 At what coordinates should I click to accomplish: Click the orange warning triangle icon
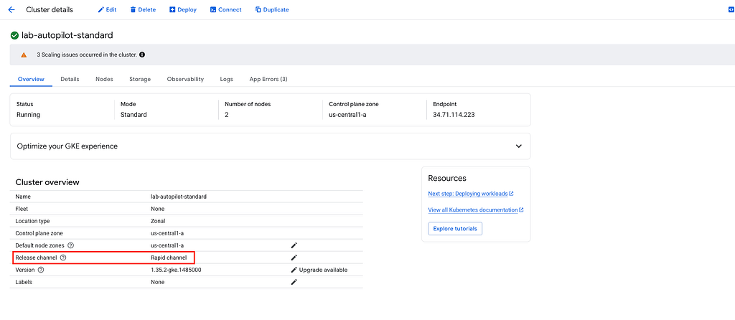point(24,55)
